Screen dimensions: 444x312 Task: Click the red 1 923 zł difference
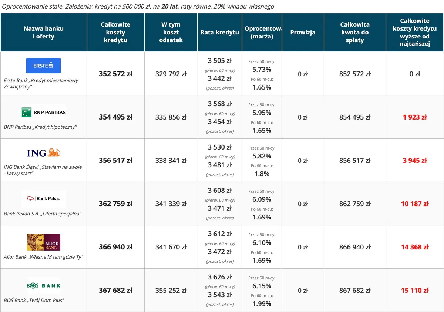(415, 117)
